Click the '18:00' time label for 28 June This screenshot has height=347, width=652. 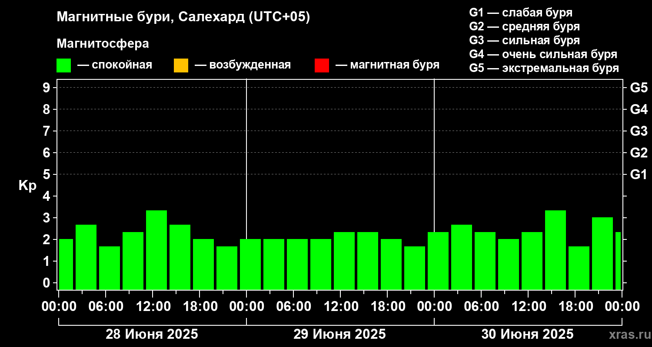tap(200, 306)
